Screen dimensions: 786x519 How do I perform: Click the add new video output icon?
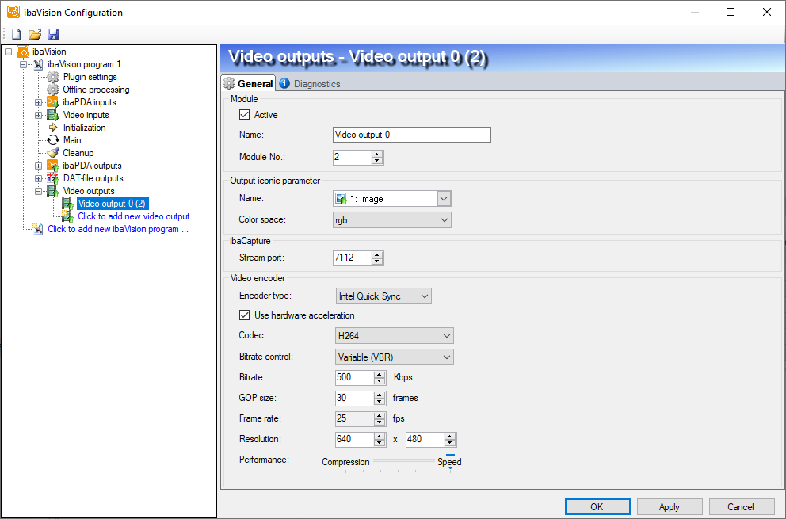pos(68,216)
